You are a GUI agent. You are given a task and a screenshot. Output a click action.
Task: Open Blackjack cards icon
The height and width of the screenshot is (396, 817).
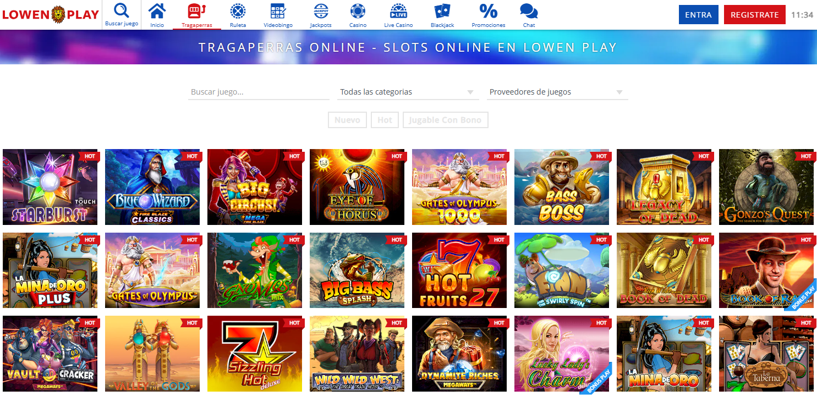442,11
